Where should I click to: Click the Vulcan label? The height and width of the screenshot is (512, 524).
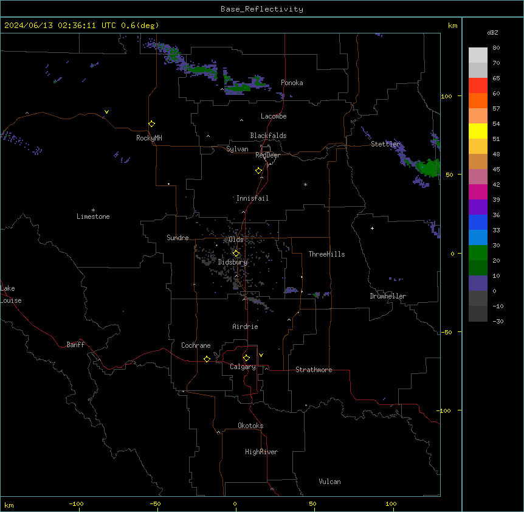330,482
